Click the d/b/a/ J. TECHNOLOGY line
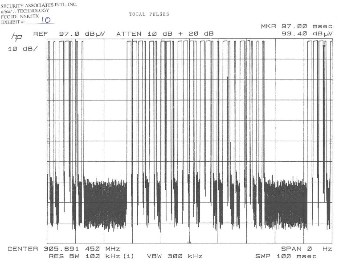 [25, 11]
